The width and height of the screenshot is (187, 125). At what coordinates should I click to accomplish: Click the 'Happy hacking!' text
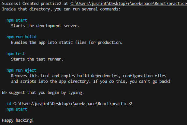pyautogui.click(x=18, y=120)
